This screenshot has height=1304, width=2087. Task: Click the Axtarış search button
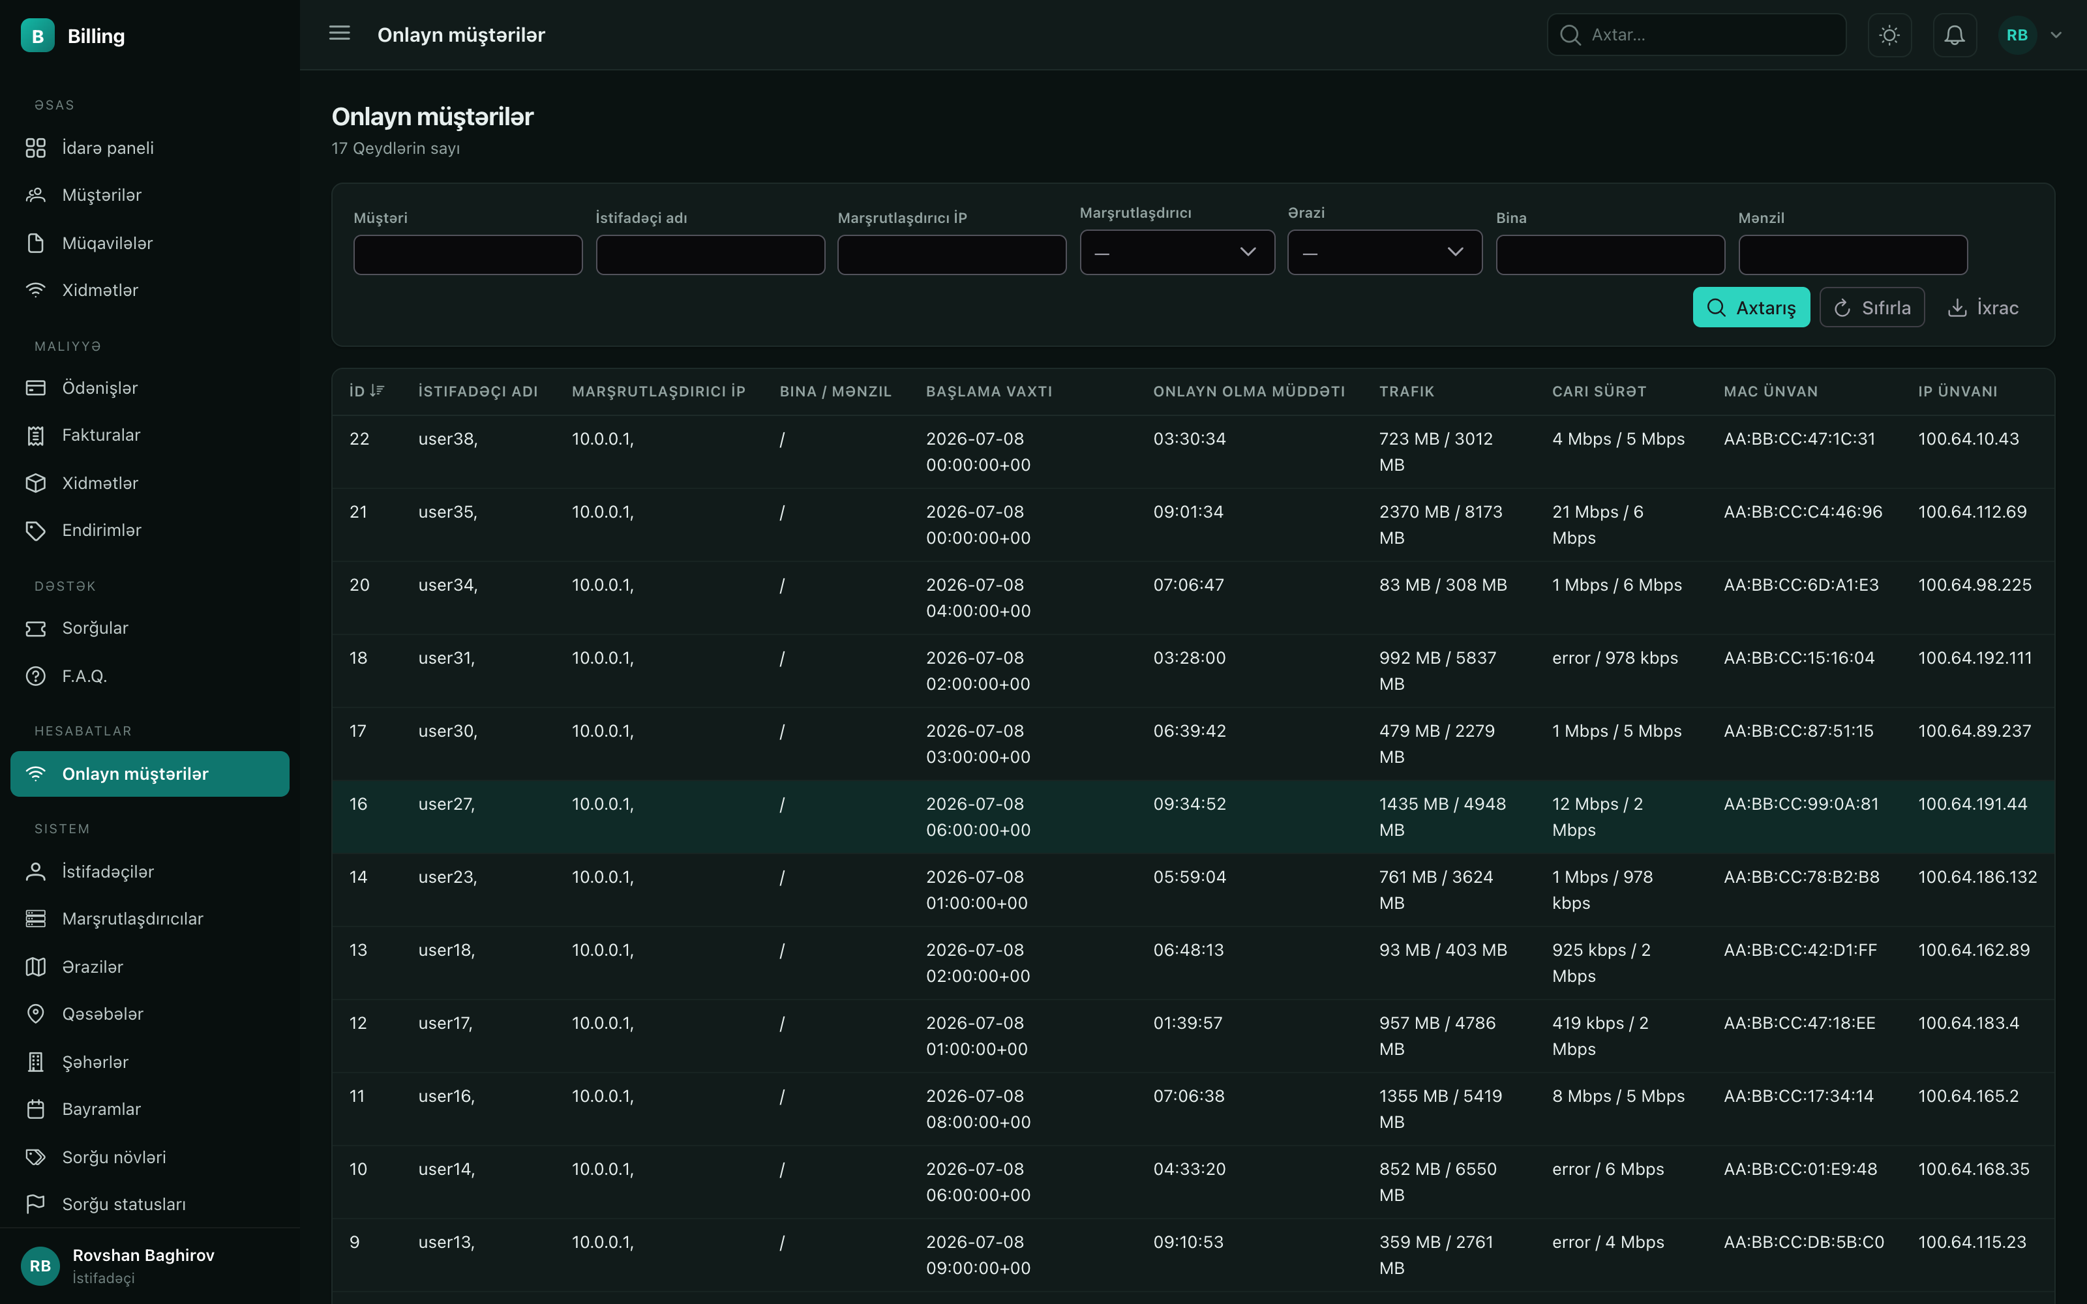[x=1750, y=308]
